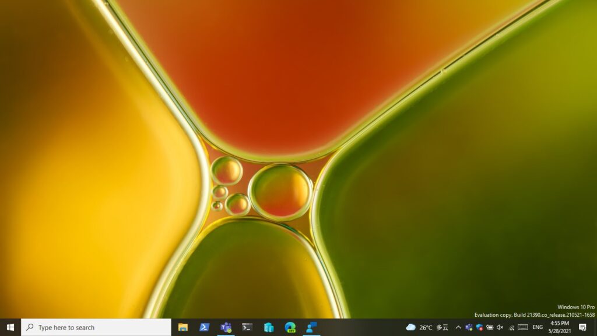Open File Explorer from the taskbar

(183, 327)
